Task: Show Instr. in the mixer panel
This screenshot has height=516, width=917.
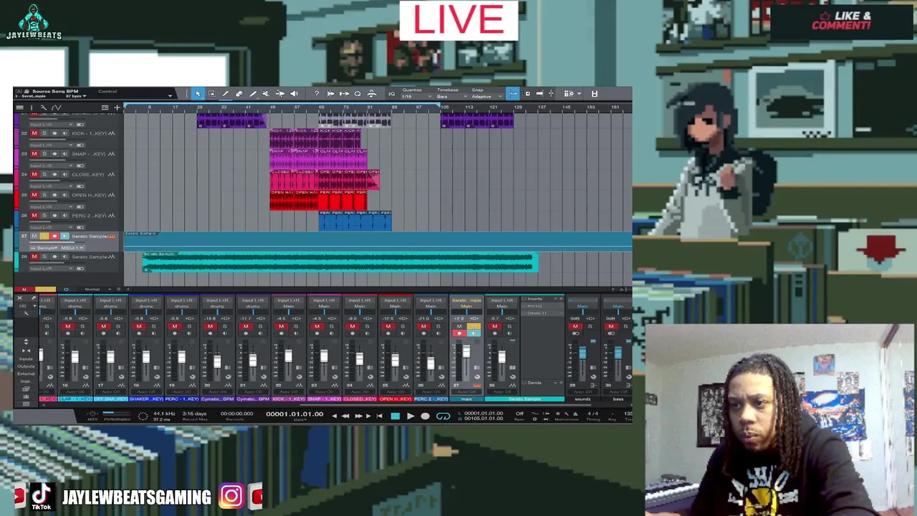Action: (26, 381)
